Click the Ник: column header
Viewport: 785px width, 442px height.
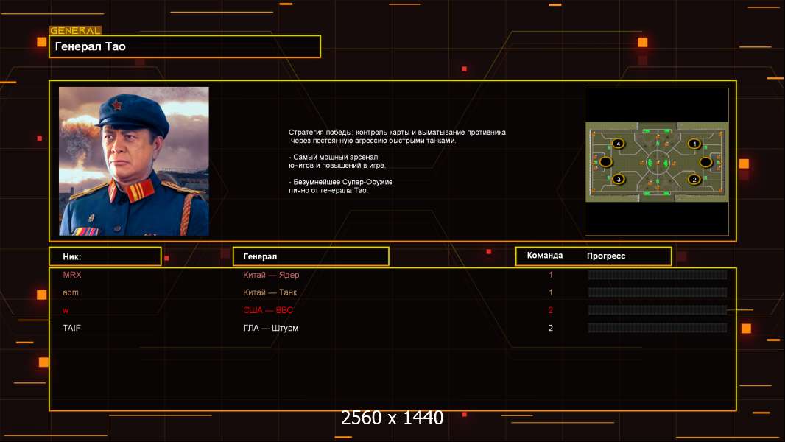pyautogui.click(x=105, y=256)
